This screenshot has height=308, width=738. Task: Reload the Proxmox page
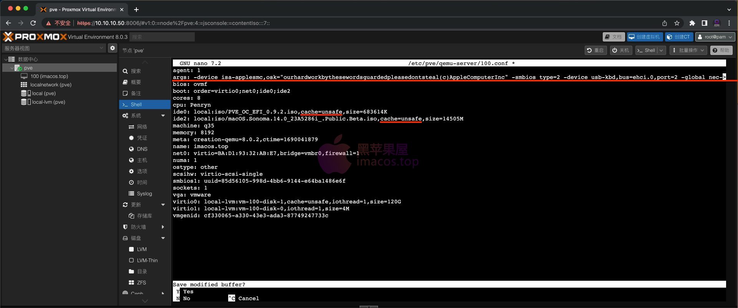point(33,23)
